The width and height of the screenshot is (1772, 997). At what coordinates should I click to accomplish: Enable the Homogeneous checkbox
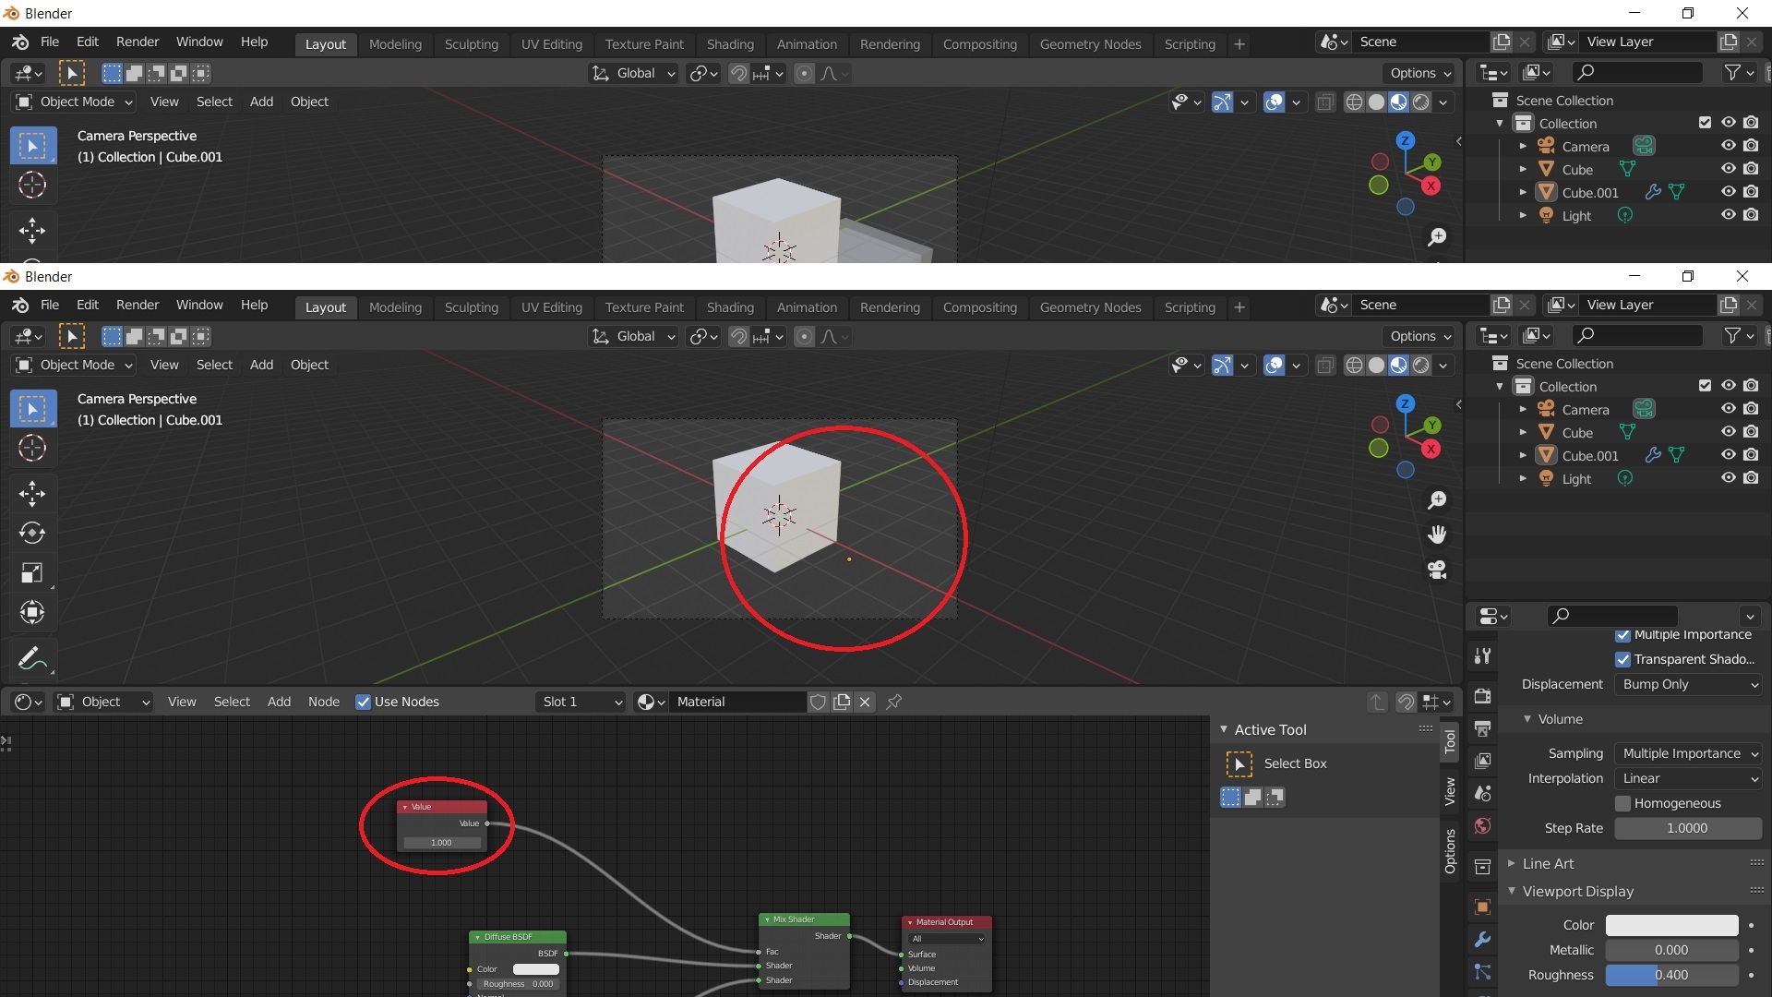click(x=1622, y=803)
